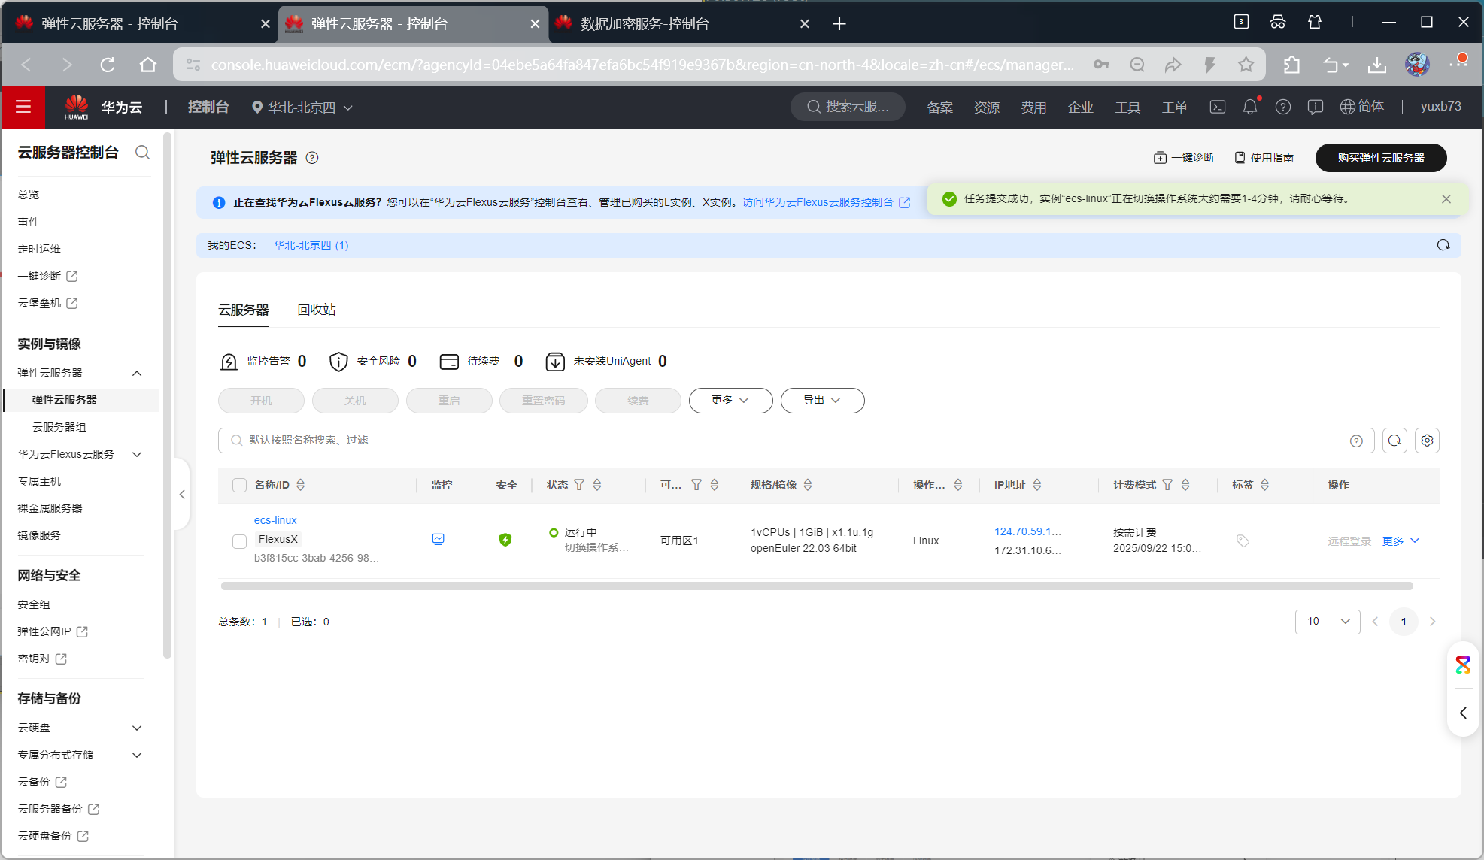Click the tag icon in the ecs-linux row
This screenshot has height=860, width=1484.
(1243, 541)
